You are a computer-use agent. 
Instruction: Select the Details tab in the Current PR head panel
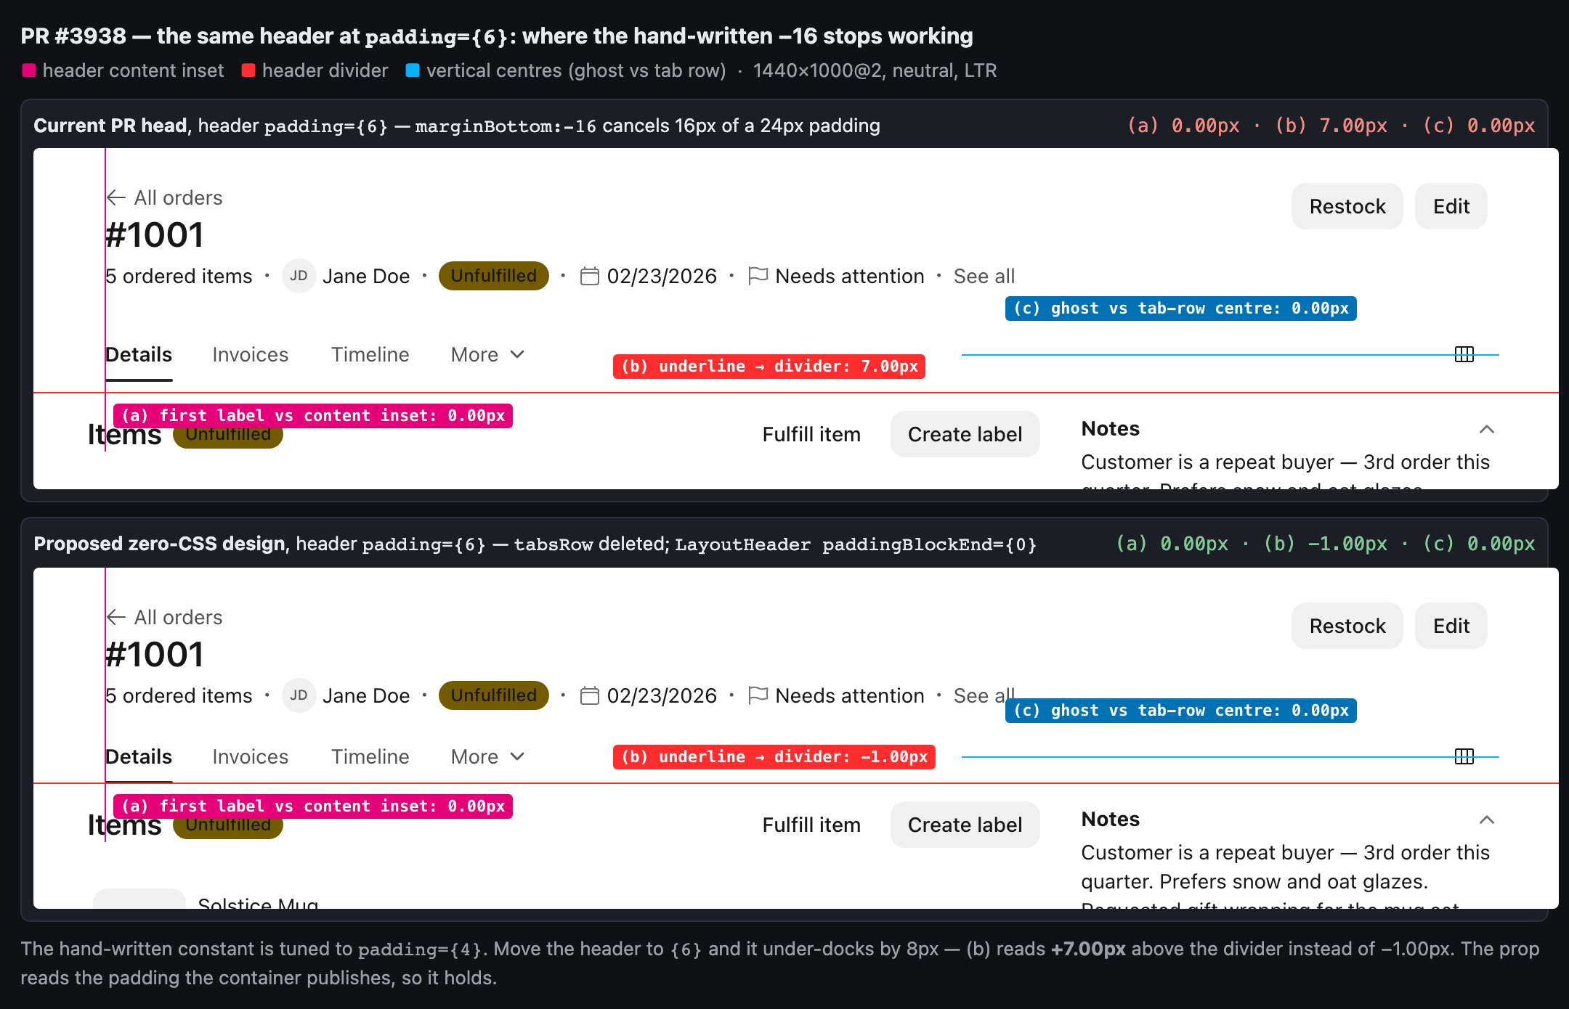pyautogui.click(x=139, y=355)
